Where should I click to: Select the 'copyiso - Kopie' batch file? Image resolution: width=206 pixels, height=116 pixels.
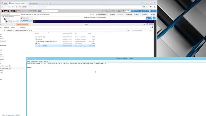(65, 37)
